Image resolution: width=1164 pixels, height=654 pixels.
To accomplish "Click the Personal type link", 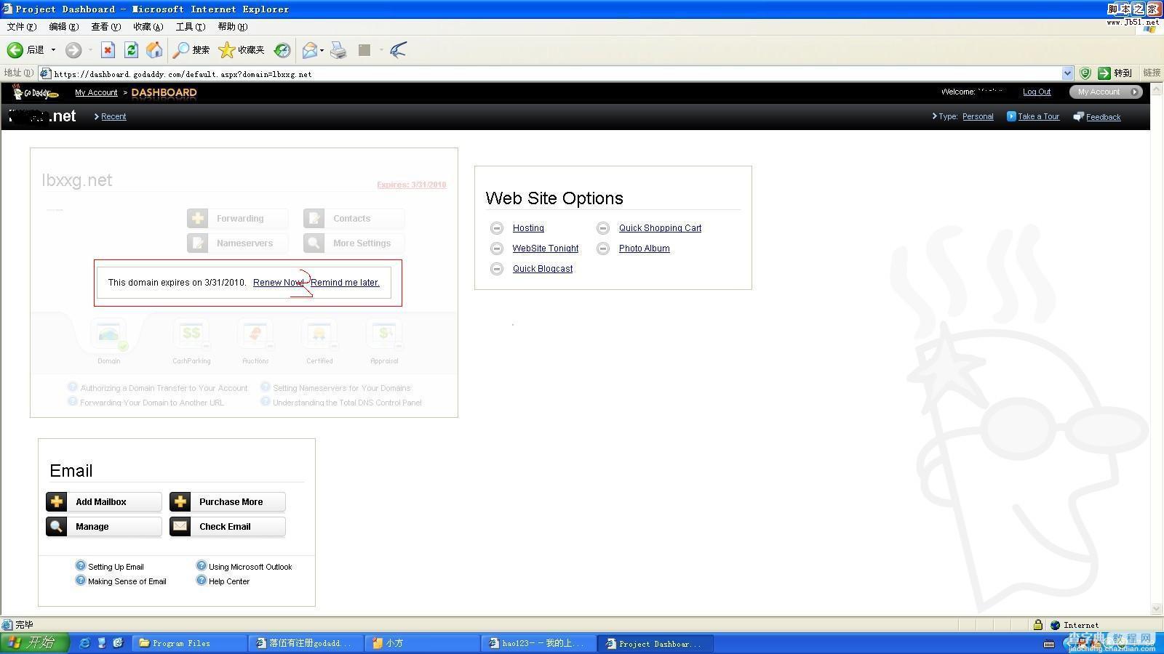I will click(978, 116).
